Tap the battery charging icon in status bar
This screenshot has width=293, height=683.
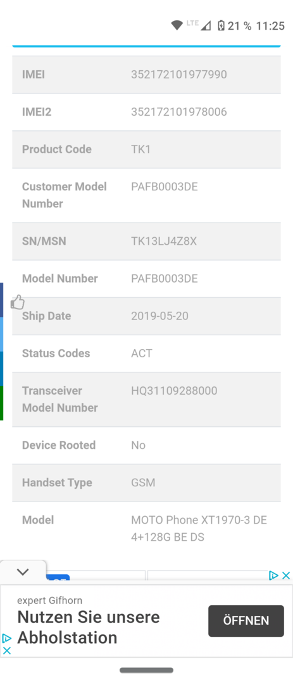(x=221, y=26)
